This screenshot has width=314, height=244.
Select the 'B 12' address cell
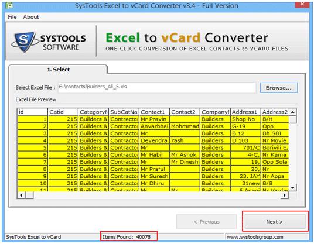coord(245,133)
